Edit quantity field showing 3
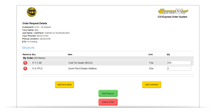 coord(179,68)
